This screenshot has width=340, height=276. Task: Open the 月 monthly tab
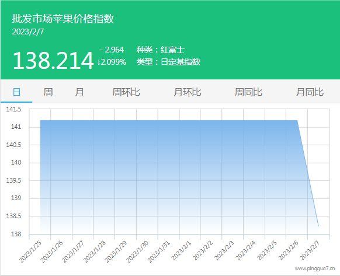point(79,92)
